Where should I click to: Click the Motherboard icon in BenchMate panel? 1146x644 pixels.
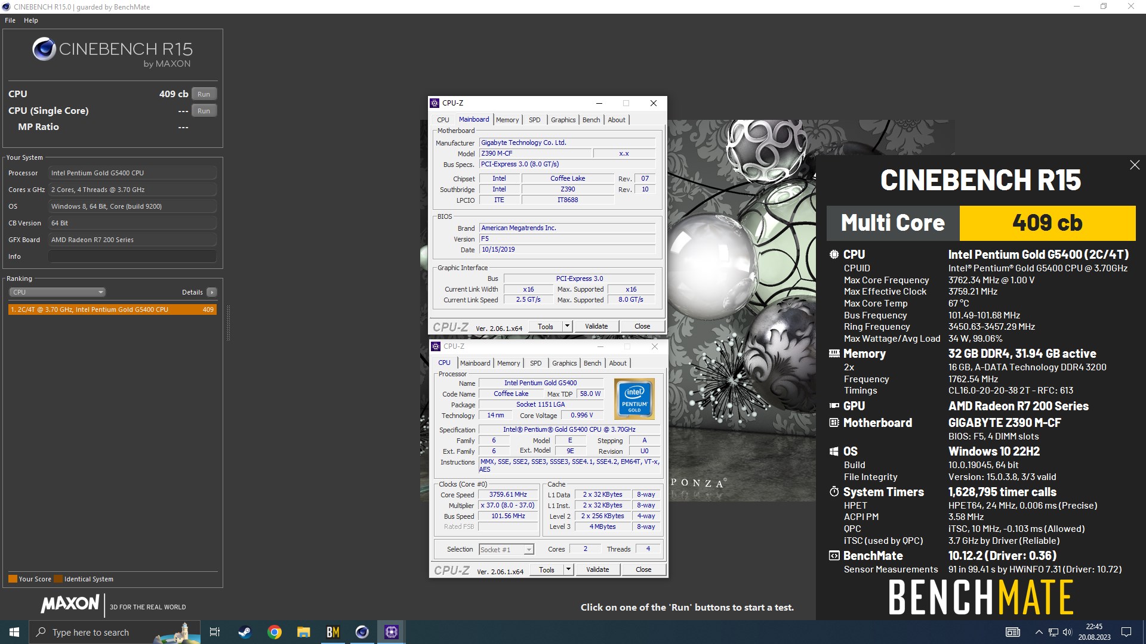(x=834, y=423)
